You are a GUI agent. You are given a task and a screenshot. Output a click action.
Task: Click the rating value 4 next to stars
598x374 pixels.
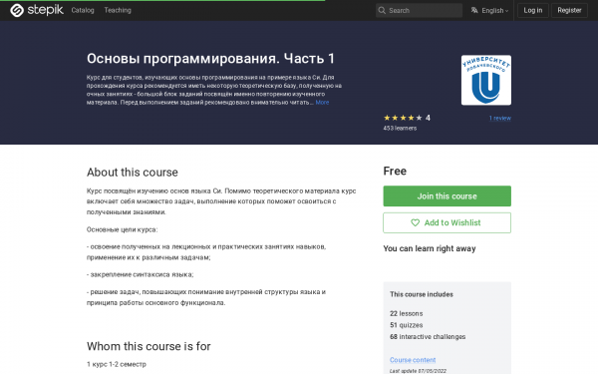[428, 118]
